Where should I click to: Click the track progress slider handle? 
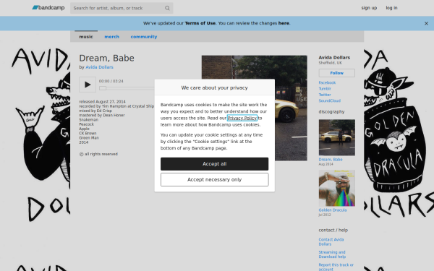click(x=103, y=88)
